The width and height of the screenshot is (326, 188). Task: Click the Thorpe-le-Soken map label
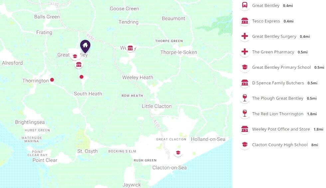tap(179, 52)
